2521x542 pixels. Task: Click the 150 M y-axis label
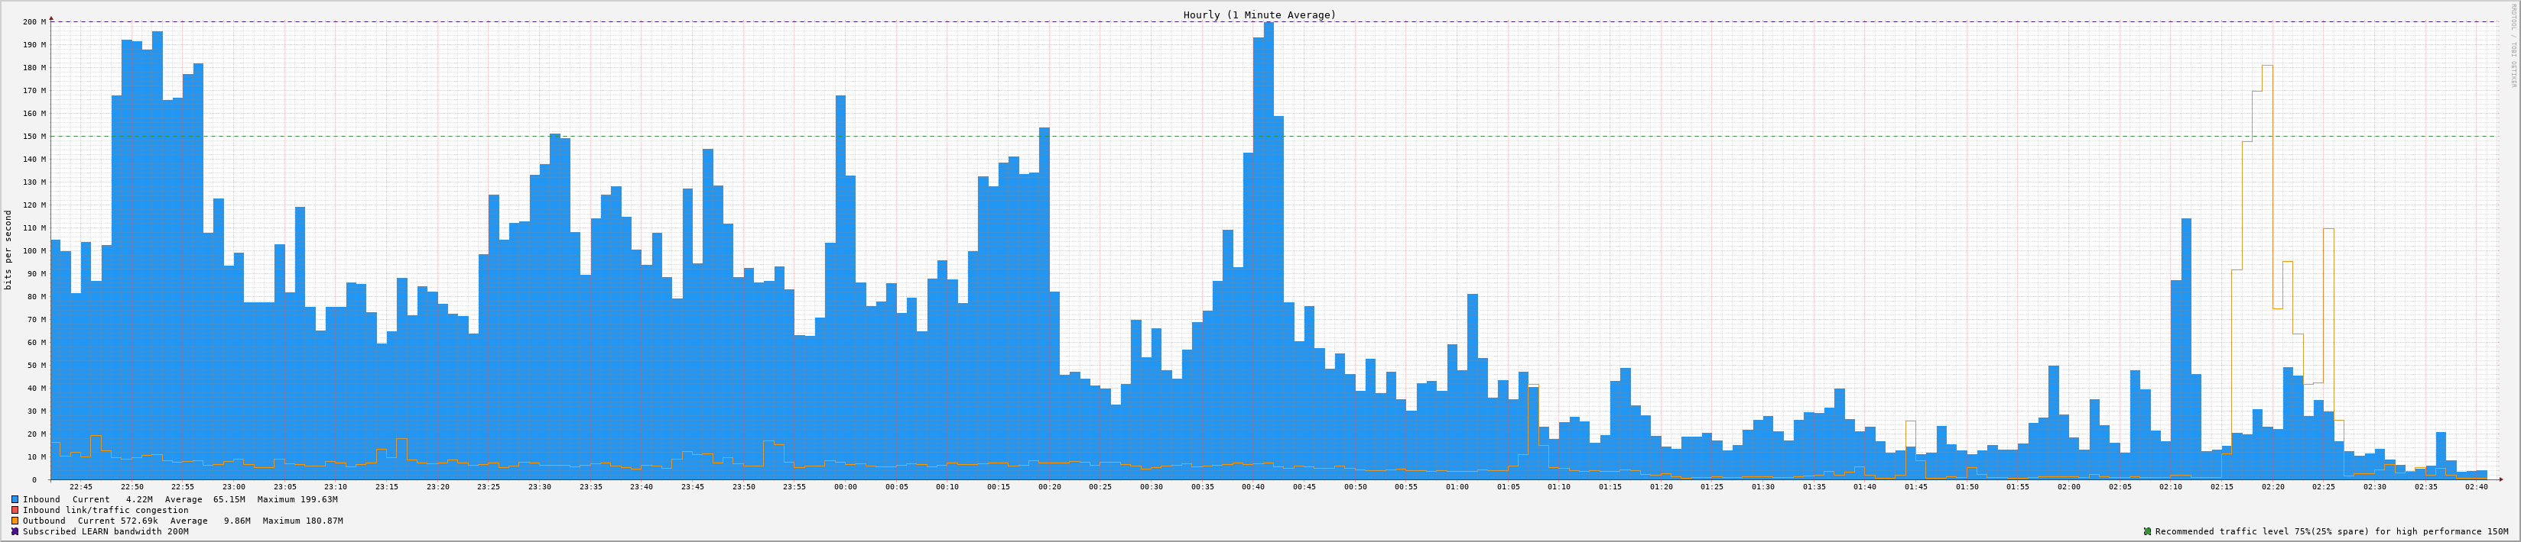(x=34, y=136)
